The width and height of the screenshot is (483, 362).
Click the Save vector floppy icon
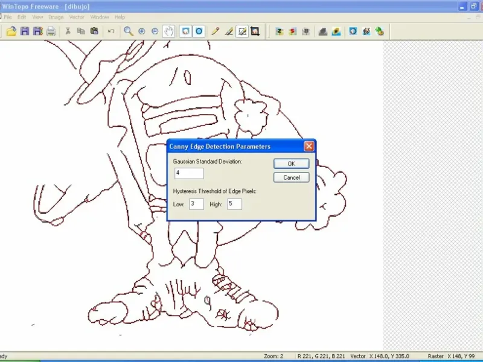(x=38, y=31)
